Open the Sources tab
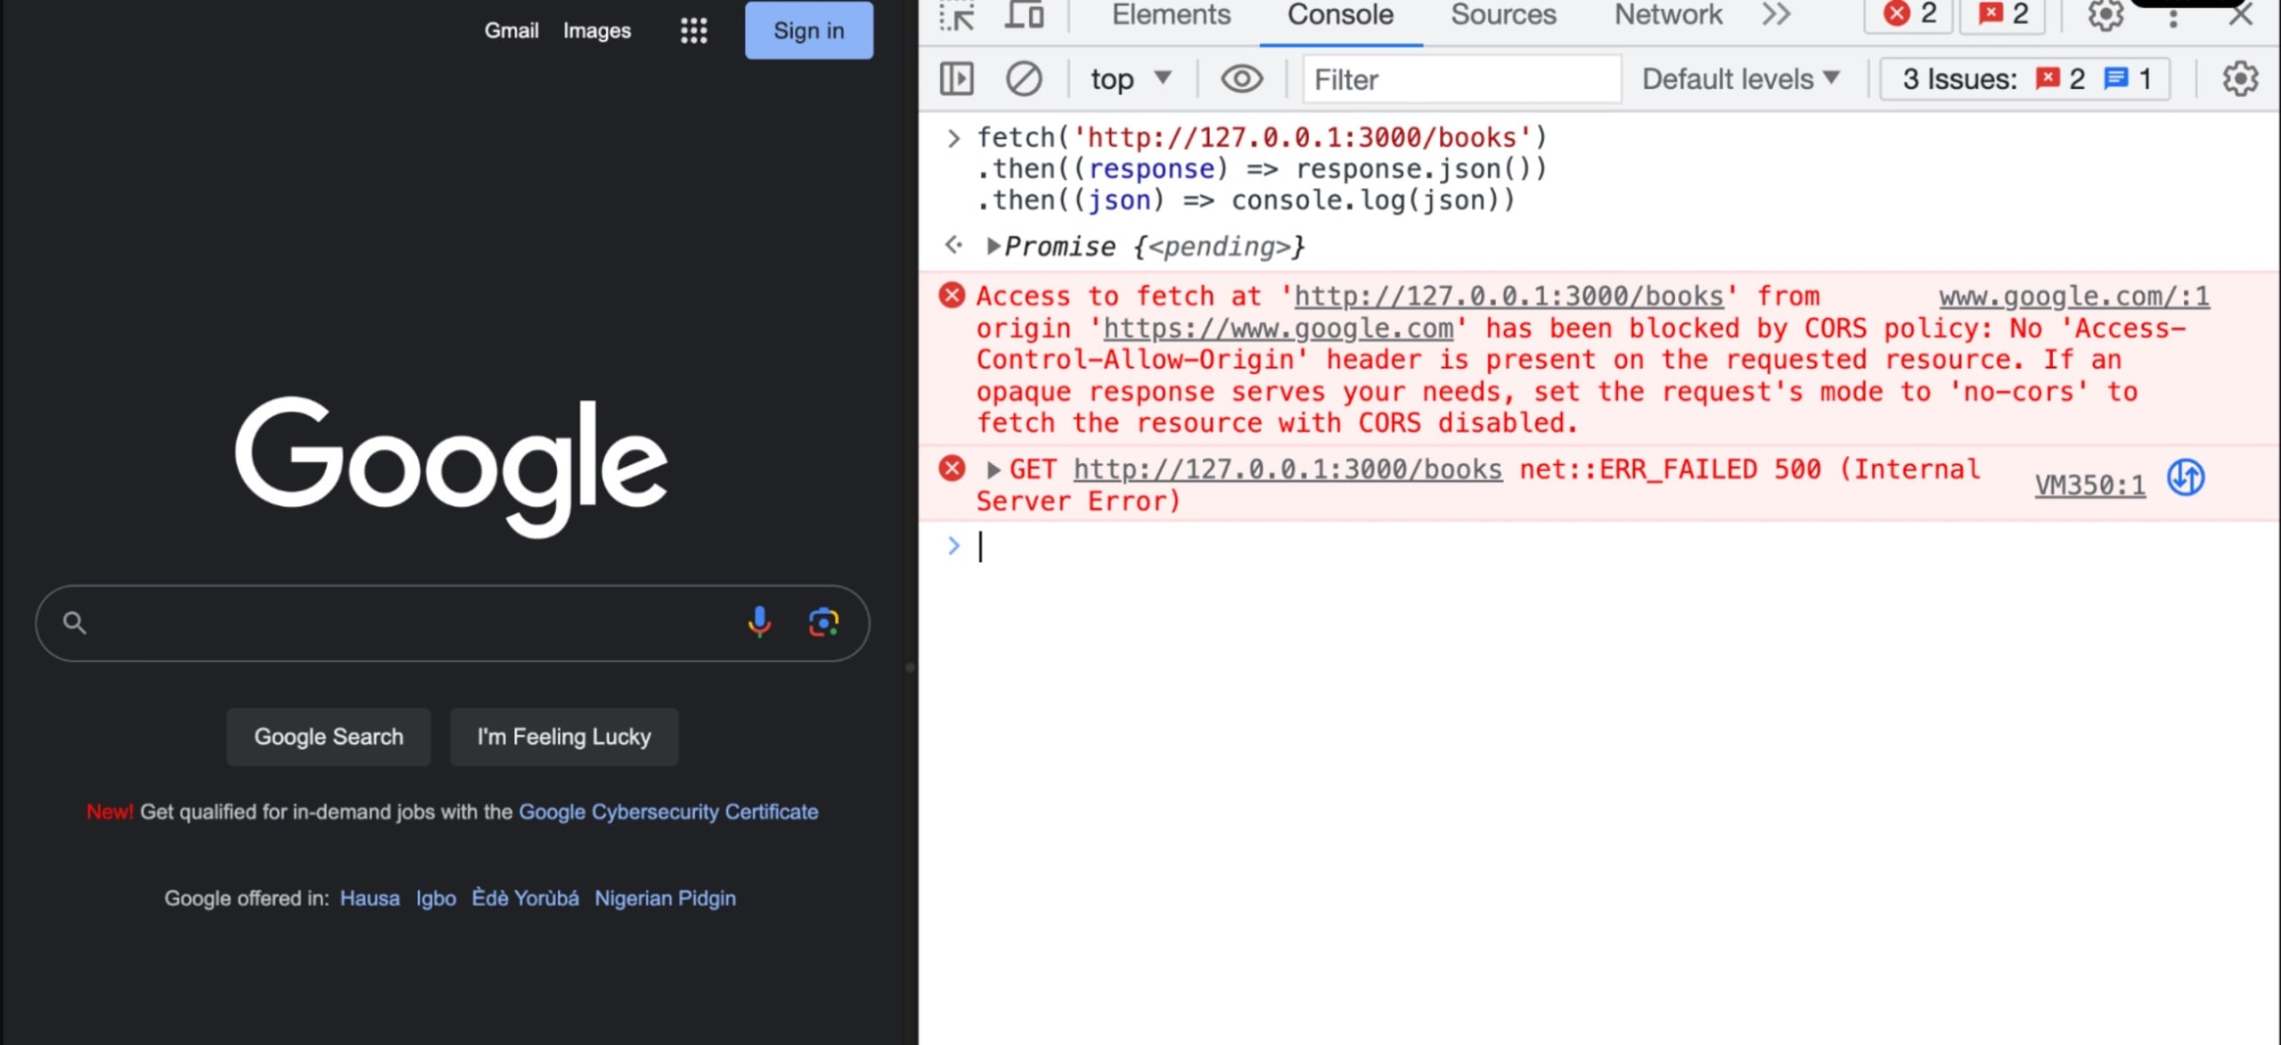2281x1045 pixels. [x=1503, y=15]
